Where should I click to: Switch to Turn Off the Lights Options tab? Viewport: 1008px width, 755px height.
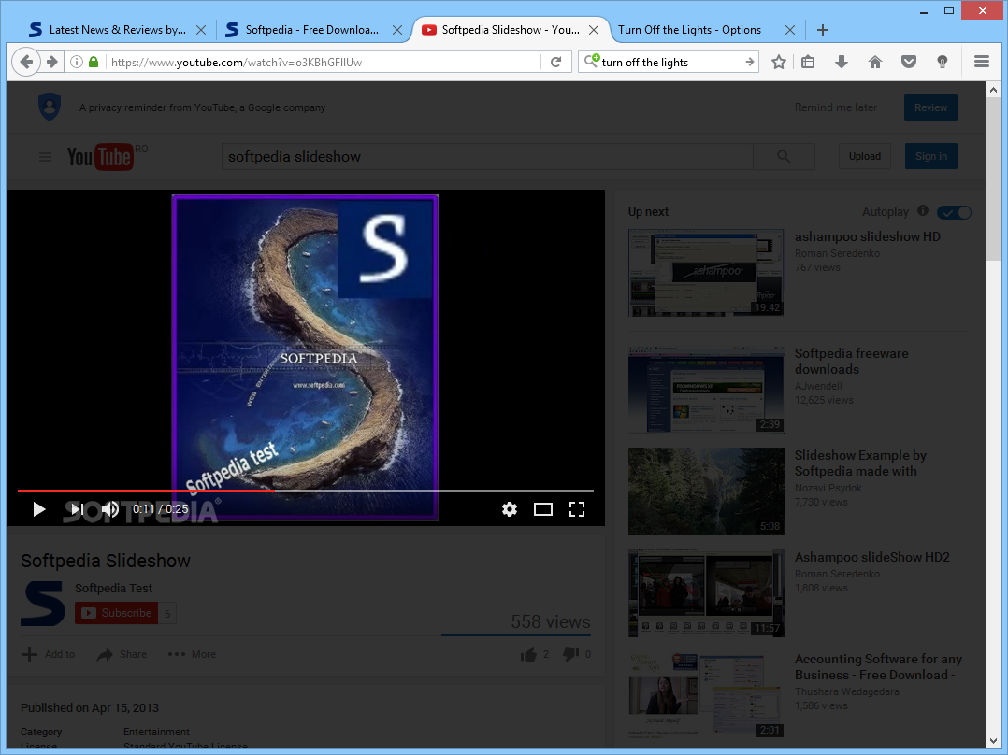pyautogui.click(x=689, y=30)
